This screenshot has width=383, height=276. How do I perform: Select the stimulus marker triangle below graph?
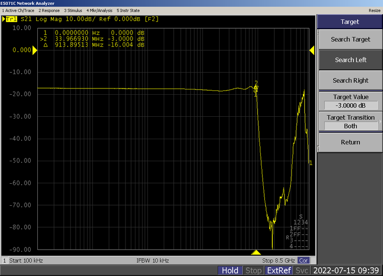(x=256, y=253)
